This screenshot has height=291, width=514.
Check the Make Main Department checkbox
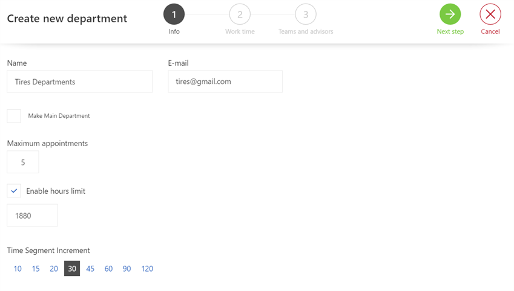click(x=14, y=116)
